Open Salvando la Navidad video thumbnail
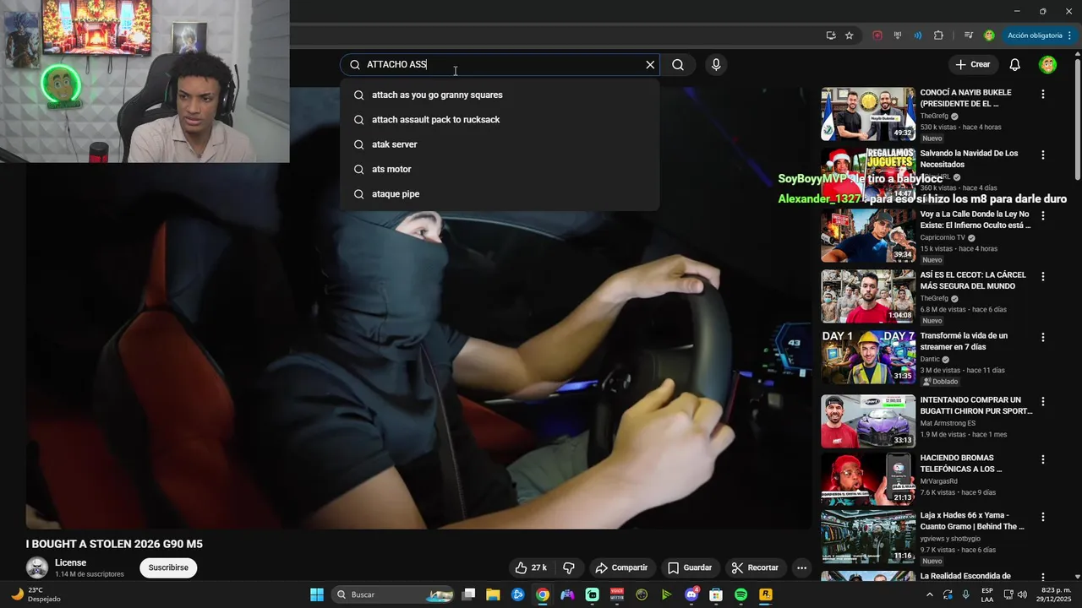 coord(868,175)
